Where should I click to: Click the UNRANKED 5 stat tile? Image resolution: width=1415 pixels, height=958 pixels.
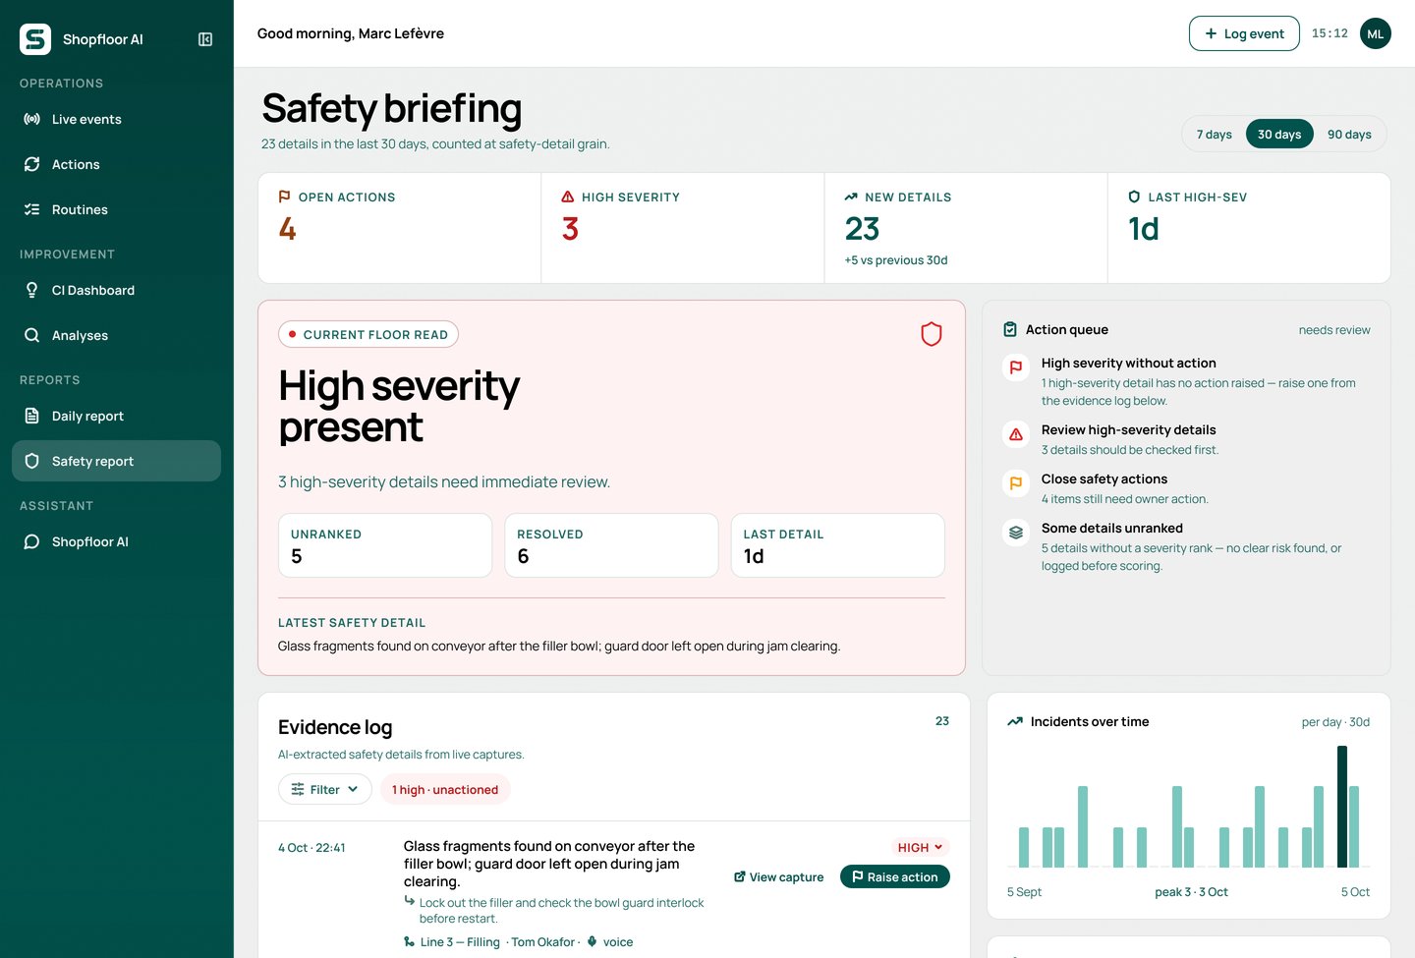pos(385,545)
